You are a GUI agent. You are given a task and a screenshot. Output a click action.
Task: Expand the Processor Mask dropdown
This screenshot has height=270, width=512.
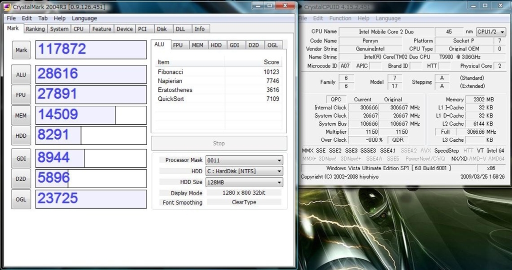[279, 161]
